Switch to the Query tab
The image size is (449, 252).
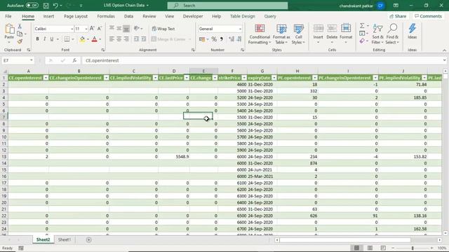[x=270, y=16]
